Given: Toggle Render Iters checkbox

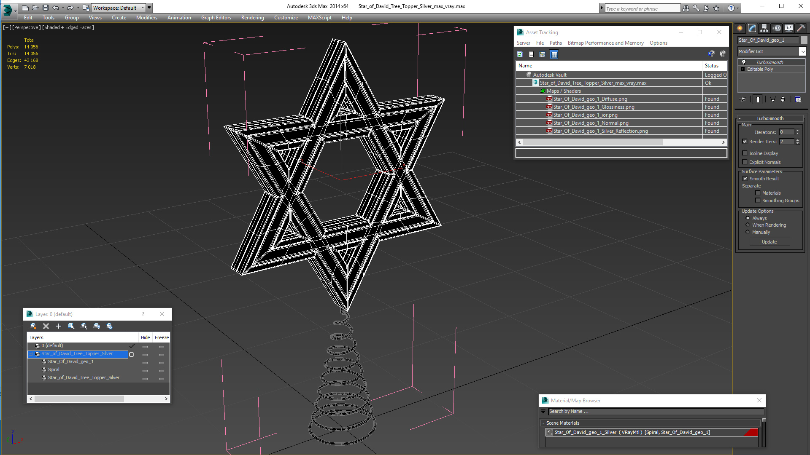Looking at the screenshot, I should [745, 142].
